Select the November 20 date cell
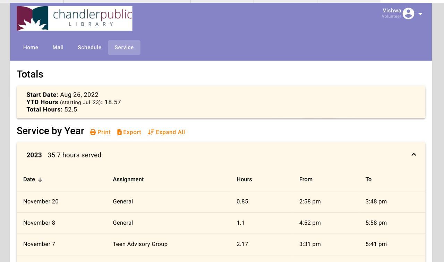444x262 pixels. 41,201
